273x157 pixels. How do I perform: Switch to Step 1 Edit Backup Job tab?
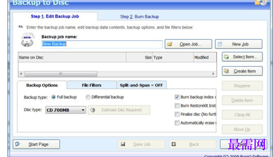click(55, 16)
